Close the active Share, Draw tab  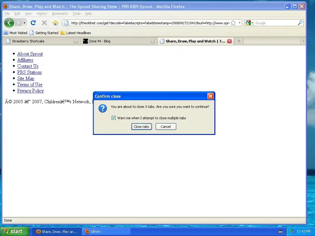[x=229, y=41]
